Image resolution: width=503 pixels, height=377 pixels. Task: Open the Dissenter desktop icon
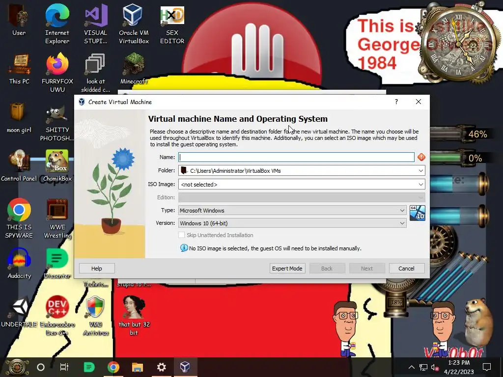click(x=57, y=263)
